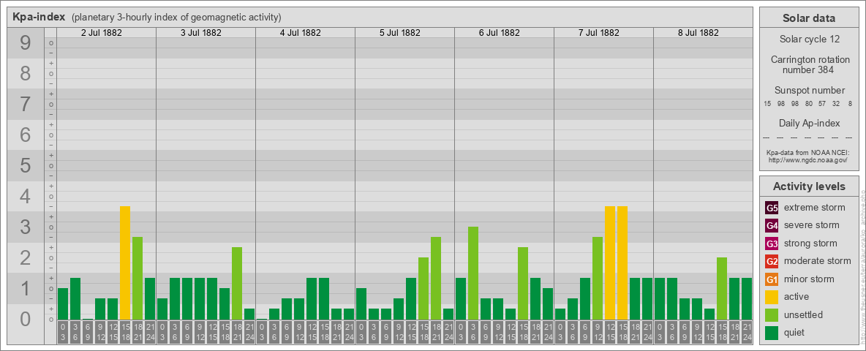
Task: Click the Kp scale number 9
Action: tap(26, 42)
